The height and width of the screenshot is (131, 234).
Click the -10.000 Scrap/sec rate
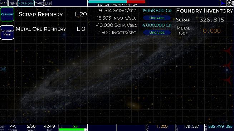[x=117, y=25]
